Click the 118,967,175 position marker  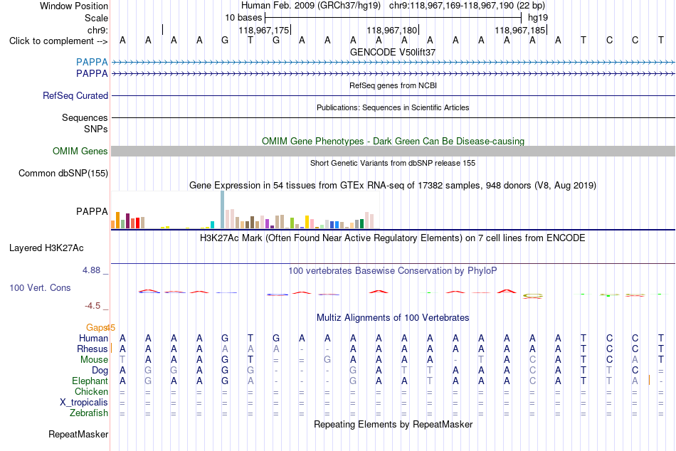[264, 30]
